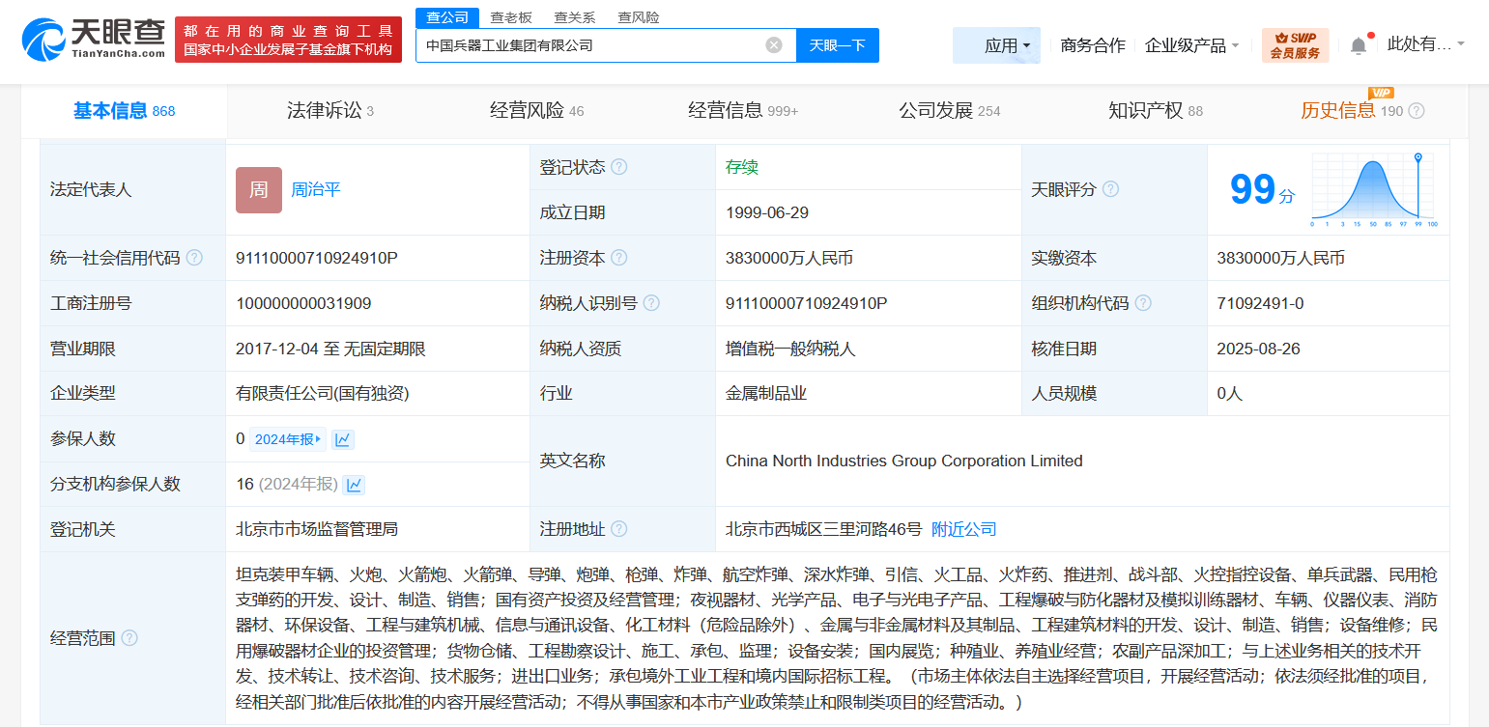Open the 分支机构参保人数 chart icon
The image size is (1489, 727).
click(354, 484)
